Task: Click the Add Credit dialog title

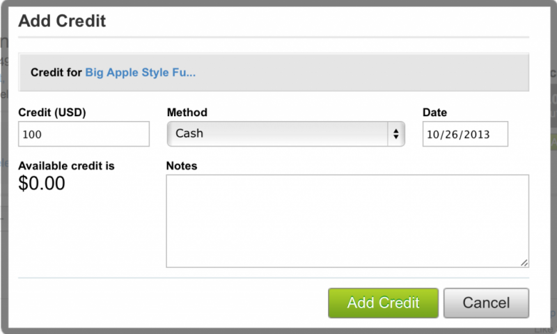Action: click(x=62, y=21)
